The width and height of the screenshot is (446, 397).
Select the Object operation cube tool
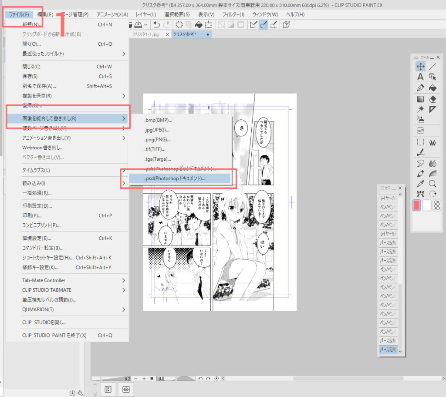point(432,77)
